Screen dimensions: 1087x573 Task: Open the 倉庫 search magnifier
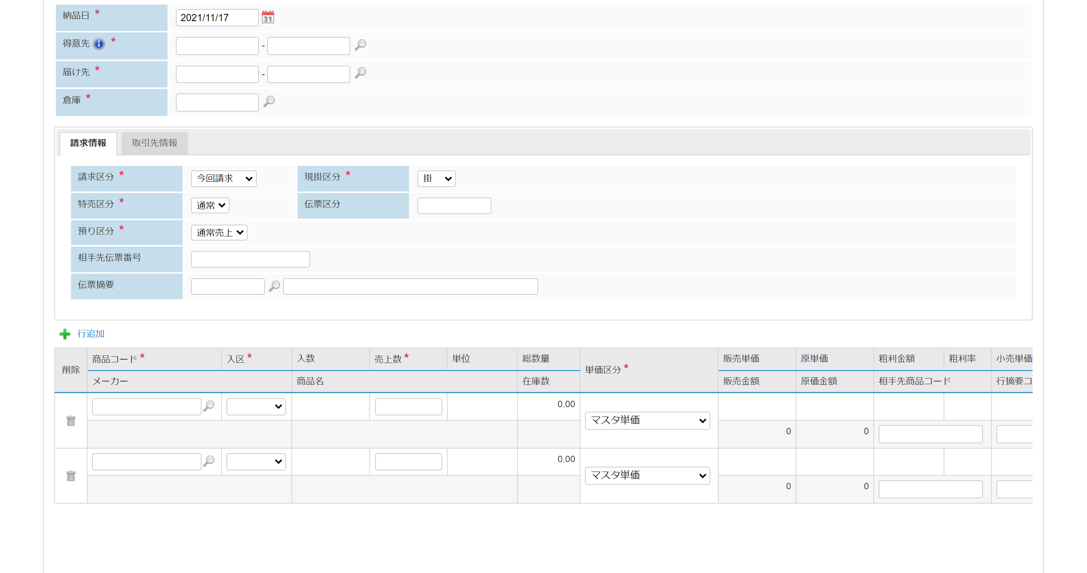coord(269,101)
